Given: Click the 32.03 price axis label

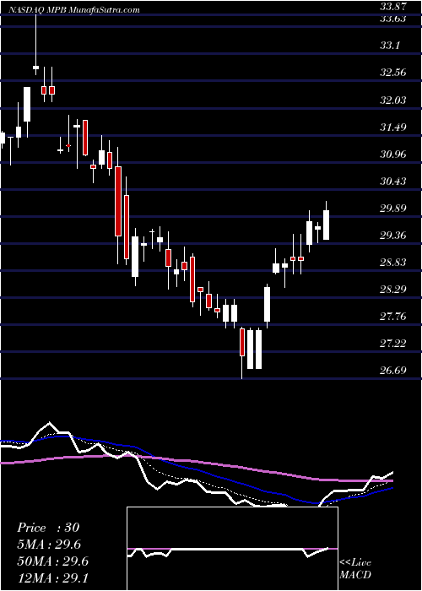Looking at the screenshot, I should [x=393, y=100].
